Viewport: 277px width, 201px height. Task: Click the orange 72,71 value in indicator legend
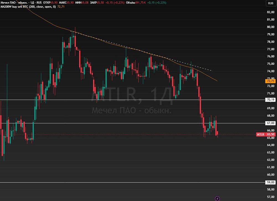tap(61, 7)
